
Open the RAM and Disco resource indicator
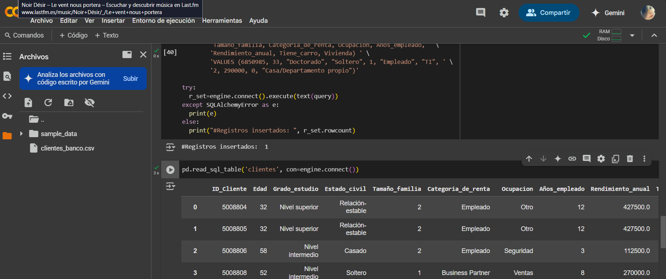click(x=609, y=35)
